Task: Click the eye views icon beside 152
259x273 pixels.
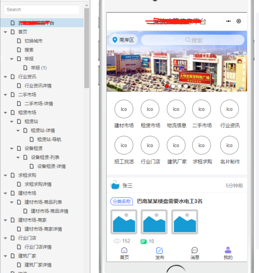Action: [117, 241]
